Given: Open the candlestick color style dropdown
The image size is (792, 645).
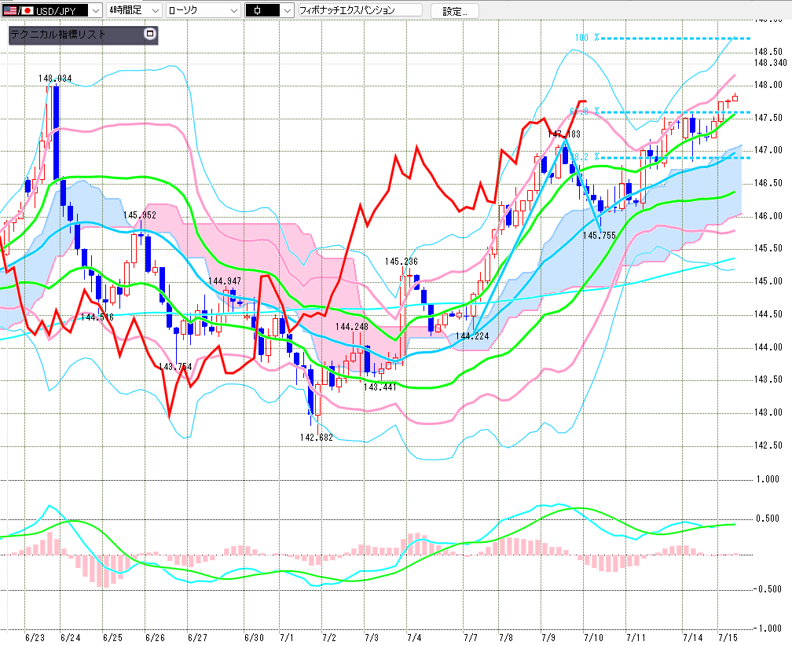Looking at the screenshot, I should [269, 10].
